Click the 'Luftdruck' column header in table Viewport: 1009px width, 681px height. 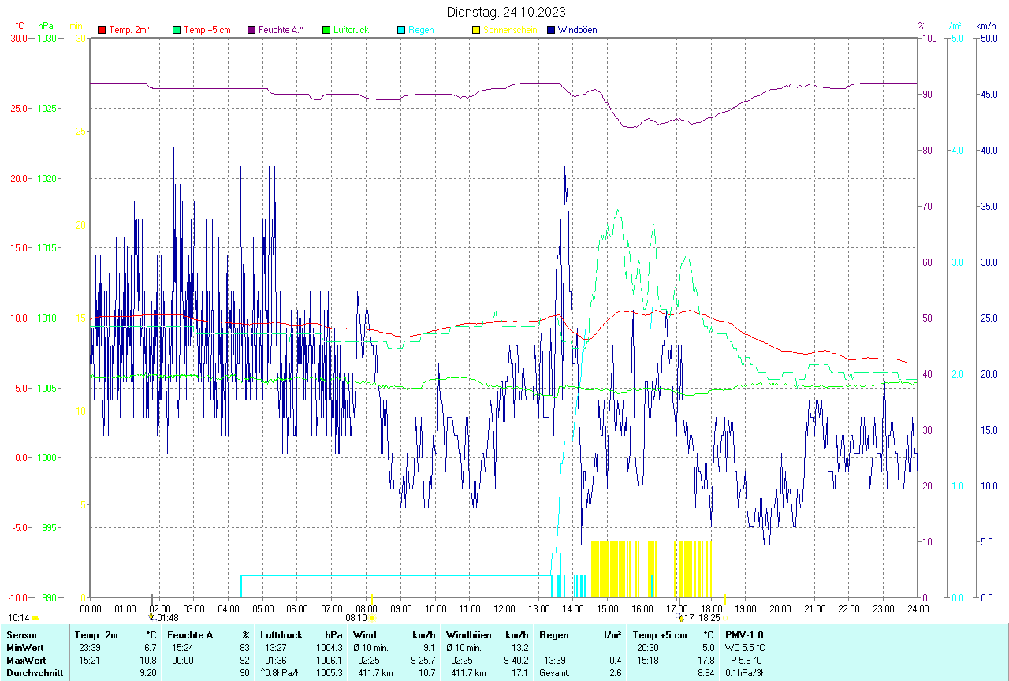[x=281, y=634]
